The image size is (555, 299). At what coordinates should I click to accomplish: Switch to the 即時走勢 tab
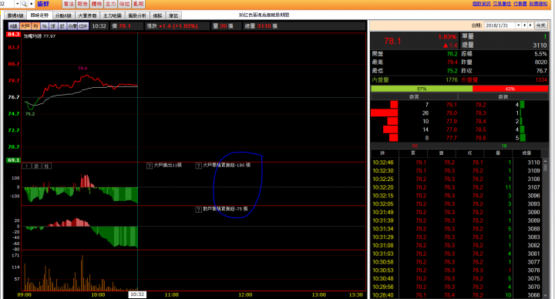39,15
